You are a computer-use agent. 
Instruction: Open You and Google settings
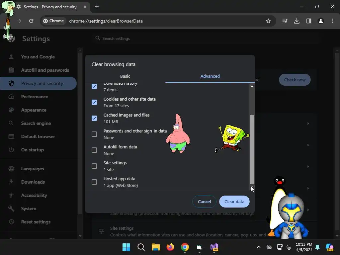38,57
